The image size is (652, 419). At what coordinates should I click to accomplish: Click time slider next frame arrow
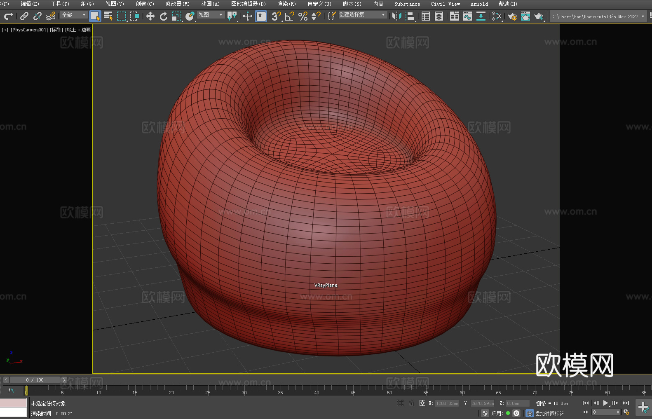pyautogui.click(x=64, y=380)
